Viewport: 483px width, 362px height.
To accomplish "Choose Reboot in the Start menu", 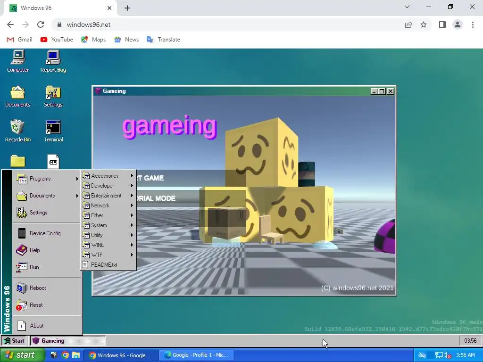I will click(47, 288).
